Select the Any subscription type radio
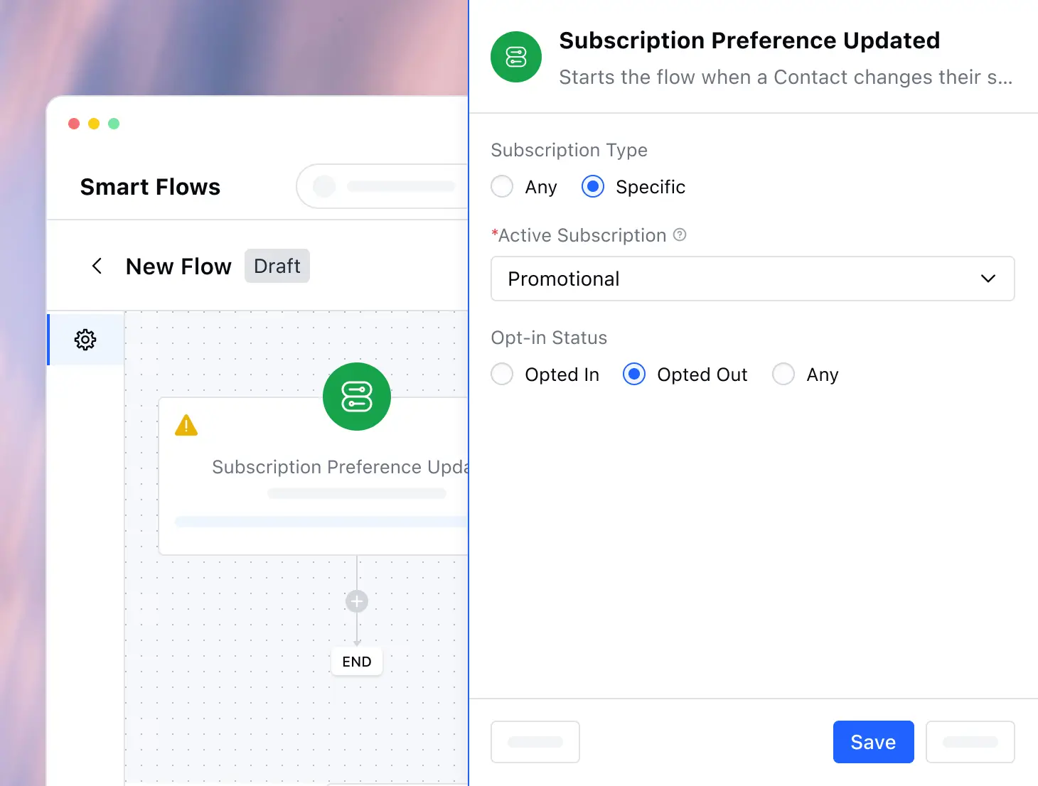1038x786 pixels. [x=502, y=187]
